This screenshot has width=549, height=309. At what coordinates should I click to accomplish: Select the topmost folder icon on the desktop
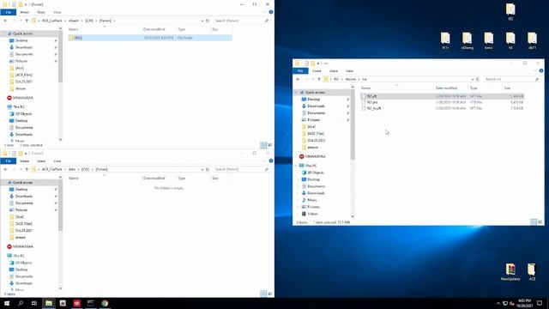pyautogui.click(x=510, y=11)
